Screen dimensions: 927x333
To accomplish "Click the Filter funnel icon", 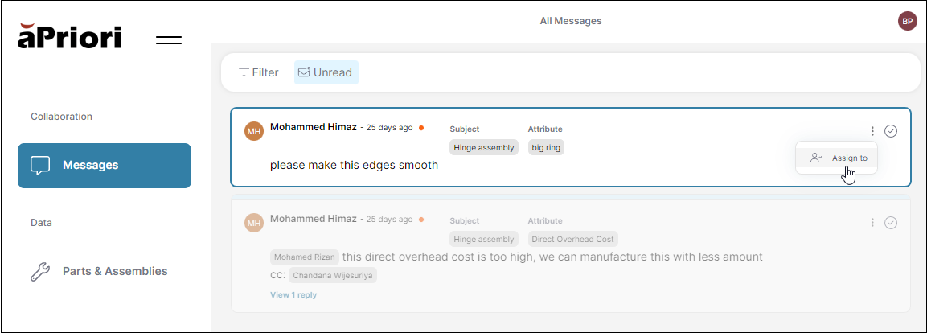I will [244, 72].
